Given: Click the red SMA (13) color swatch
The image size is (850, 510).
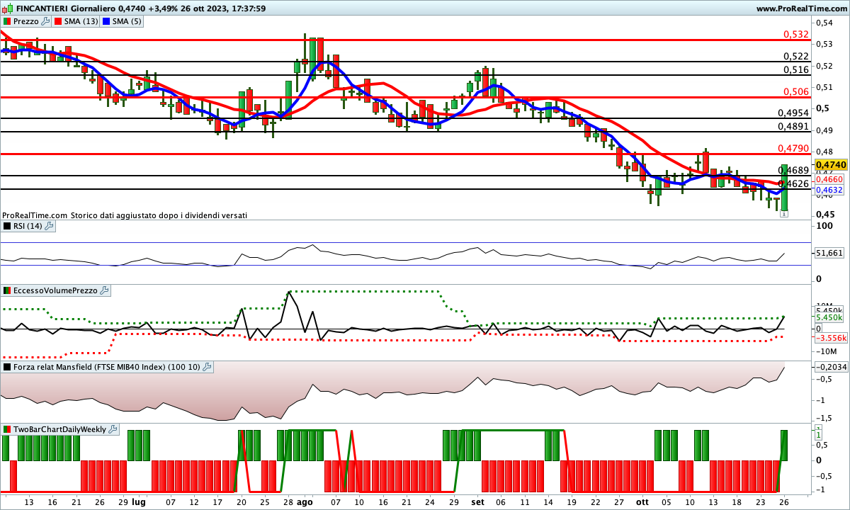Looking at the screenshot, I should [x=58, y=21].
